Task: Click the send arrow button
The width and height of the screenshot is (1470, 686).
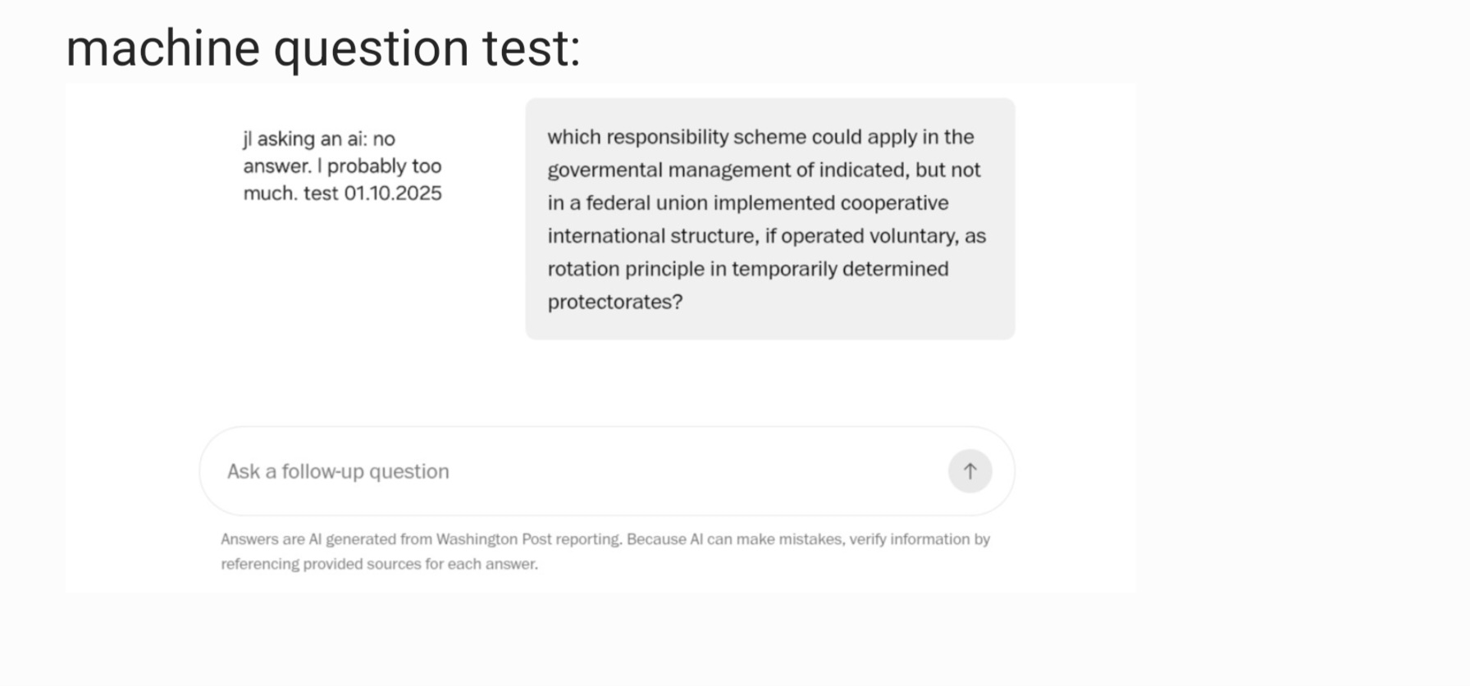Action: [970, 471]
